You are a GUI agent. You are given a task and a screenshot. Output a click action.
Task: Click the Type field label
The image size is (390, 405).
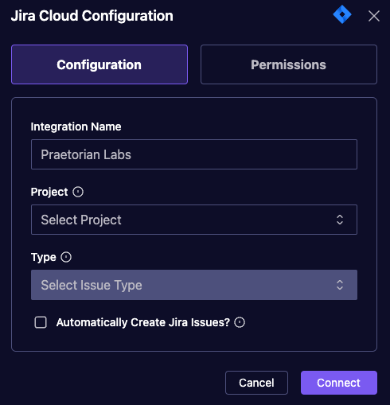click(x=44, y=257)
